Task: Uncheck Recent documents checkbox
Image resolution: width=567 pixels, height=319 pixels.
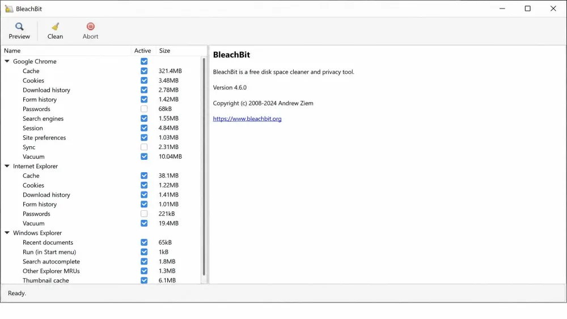Action: tap(144, 243)
